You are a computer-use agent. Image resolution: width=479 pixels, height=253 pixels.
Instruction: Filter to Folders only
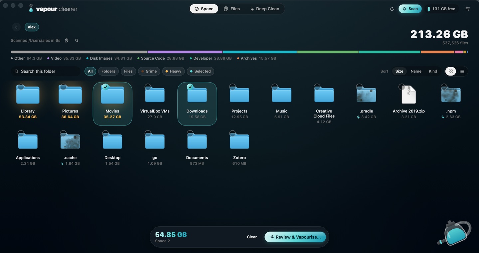click(108, 71)
